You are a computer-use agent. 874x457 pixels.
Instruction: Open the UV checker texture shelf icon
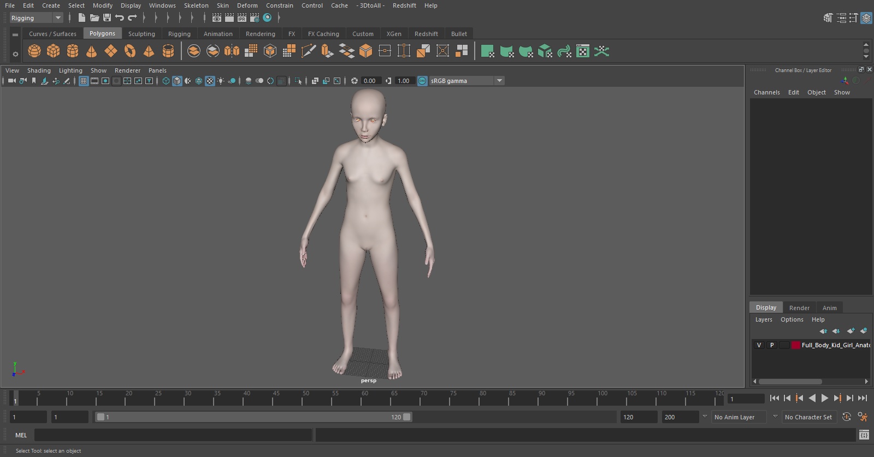tap(583, 51)
